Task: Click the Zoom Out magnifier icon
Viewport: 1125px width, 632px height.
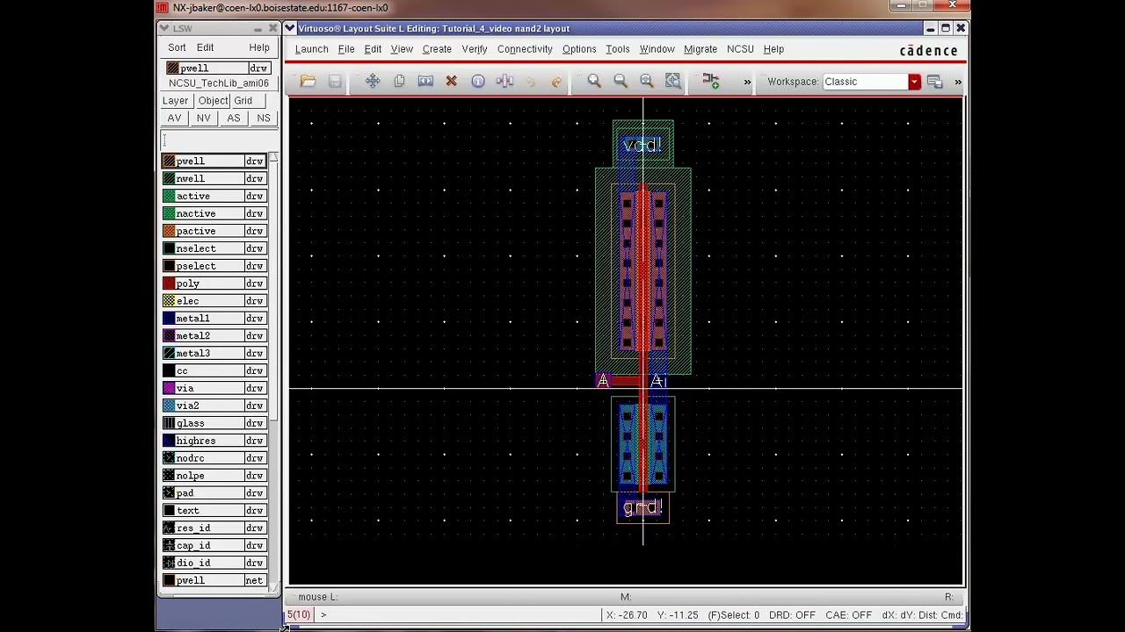Action: pyautogui.click(x=621, y=82)
